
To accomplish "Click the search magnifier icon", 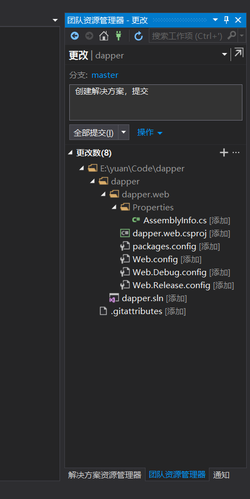I will (x=232, y=35).
